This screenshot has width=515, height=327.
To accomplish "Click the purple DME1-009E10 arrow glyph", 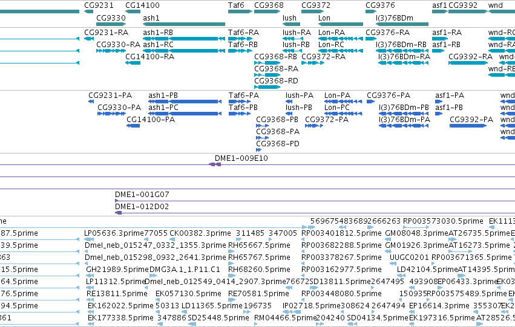I will (x=215, y=164).
